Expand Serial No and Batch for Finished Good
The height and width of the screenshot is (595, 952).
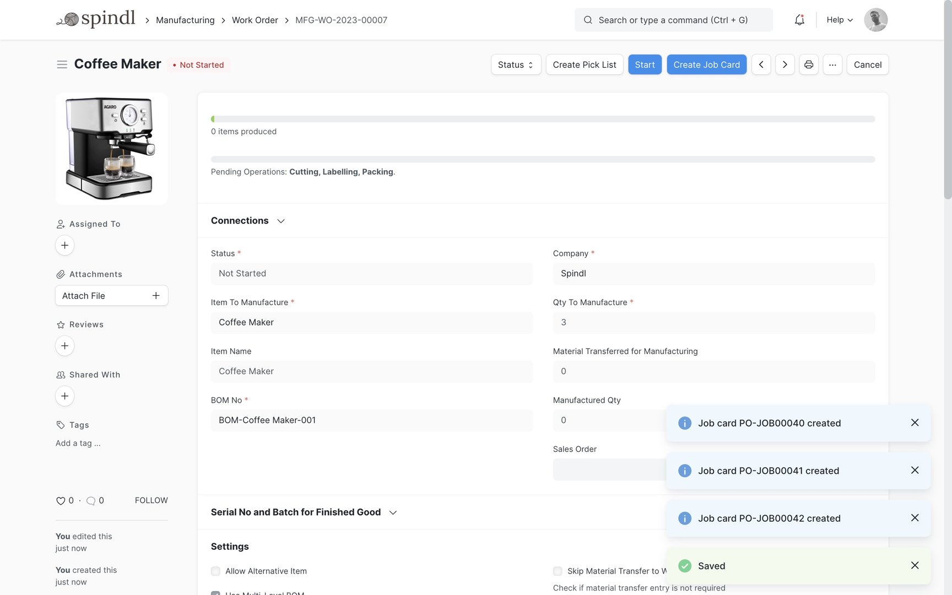[x=392, y=512]
